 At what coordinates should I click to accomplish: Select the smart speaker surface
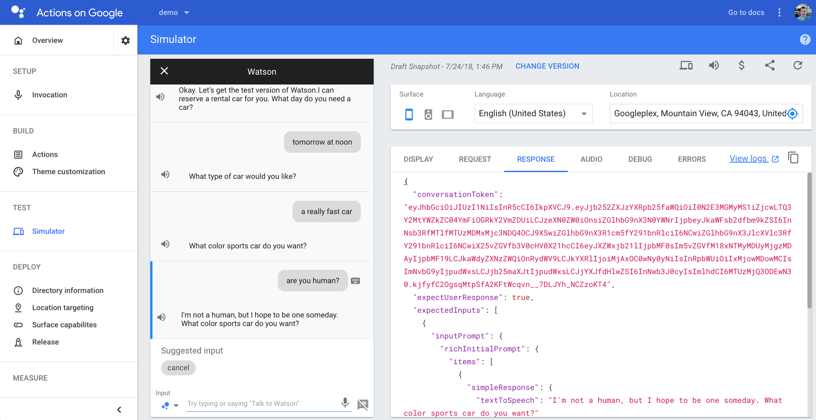pyautogui.click(x=428, y=114)
